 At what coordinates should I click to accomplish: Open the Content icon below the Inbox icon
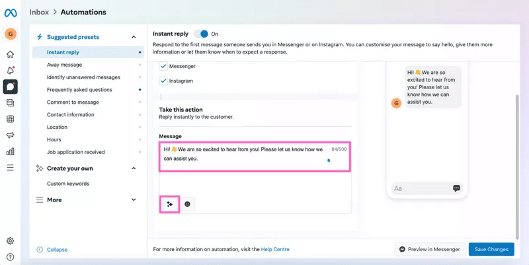[x=11, y=103]
